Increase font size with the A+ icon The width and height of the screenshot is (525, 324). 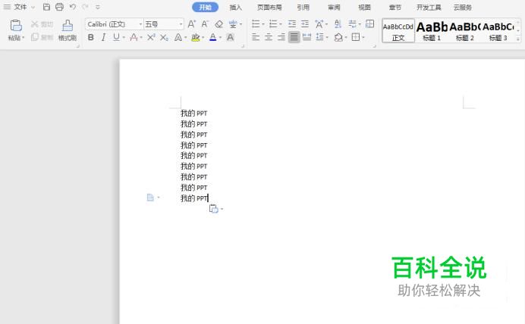(191, 24)
